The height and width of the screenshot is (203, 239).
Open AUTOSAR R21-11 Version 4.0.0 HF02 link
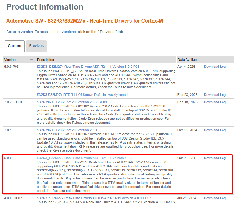(x=94, y=198)
